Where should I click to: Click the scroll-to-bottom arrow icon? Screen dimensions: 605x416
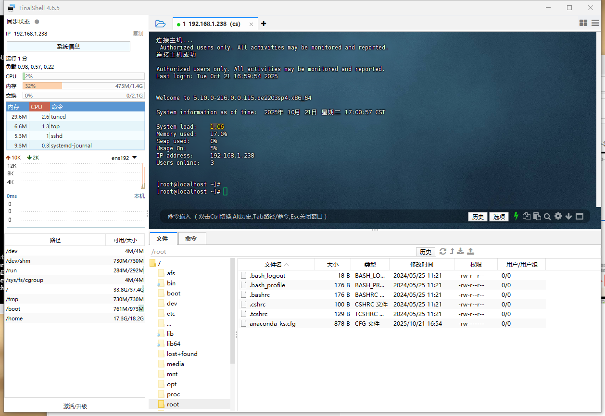(x=568, y=217)
